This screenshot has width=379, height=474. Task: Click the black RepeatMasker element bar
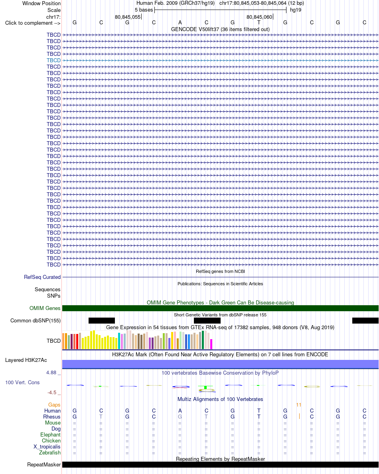pyautogui.click(x=220, y=465)
